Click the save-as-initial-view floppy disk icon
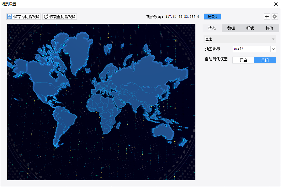Image resolution: width=281 pixels, height=187 pixels. coord(9,17)
